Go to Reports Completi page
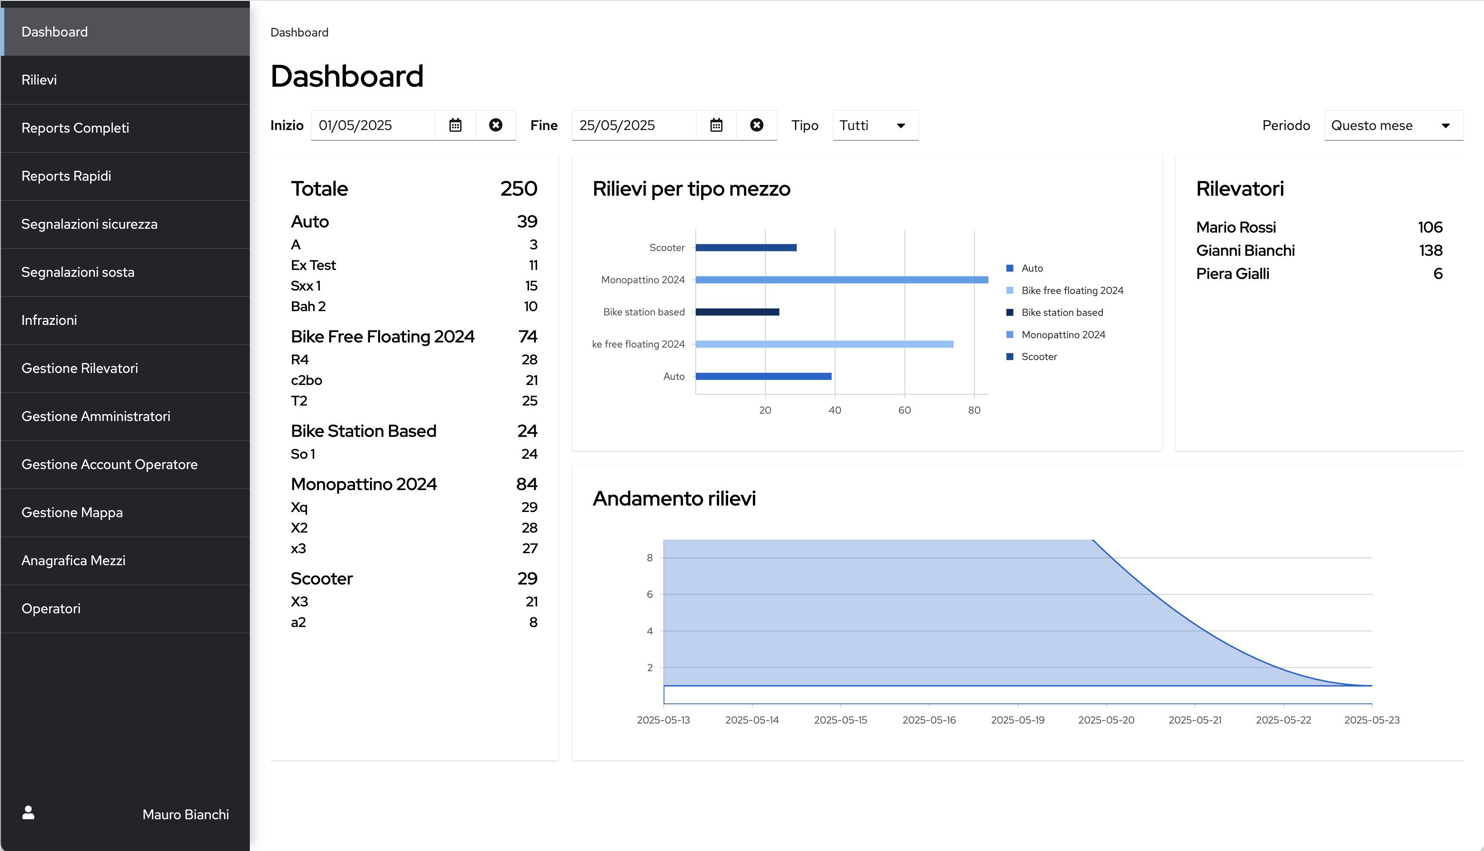 tap(76, 128)
